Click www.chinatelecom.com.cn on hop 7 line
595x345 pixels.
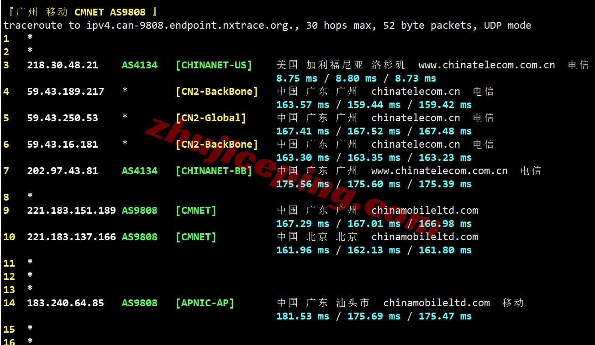pyautogui.click(x=439, y=171)
